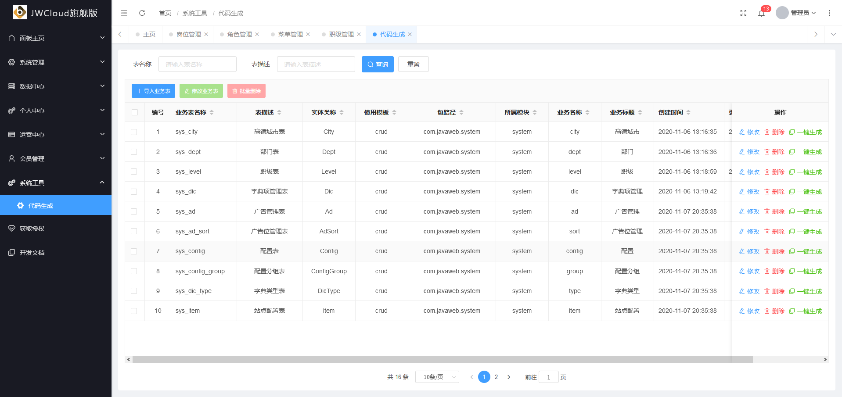Screen dimensions: 842x397
Task: Check the sys_config row checkbox
Action: click(x=134, y=251)
